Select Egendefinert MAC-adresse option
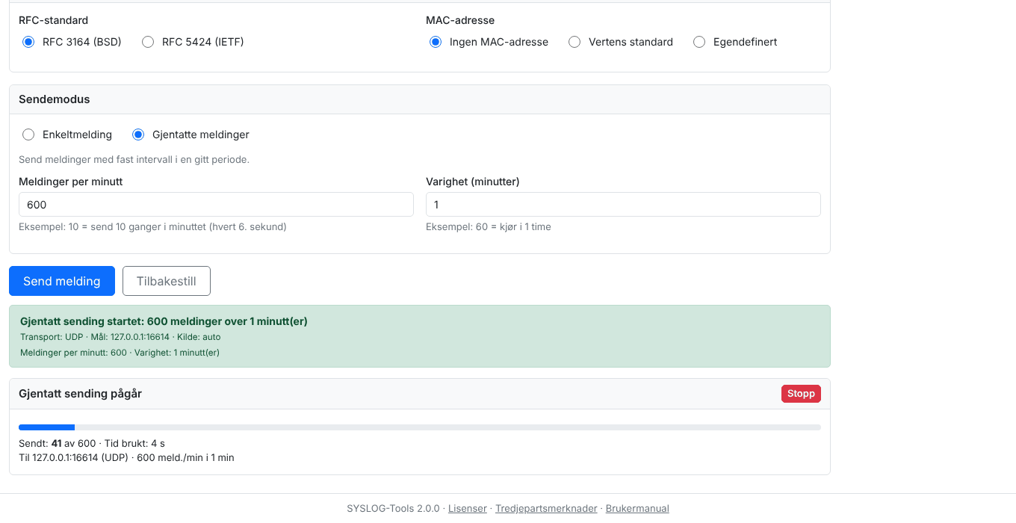Image resolution: width=1016 pixels, height=523 pixels. coord(699,42)
